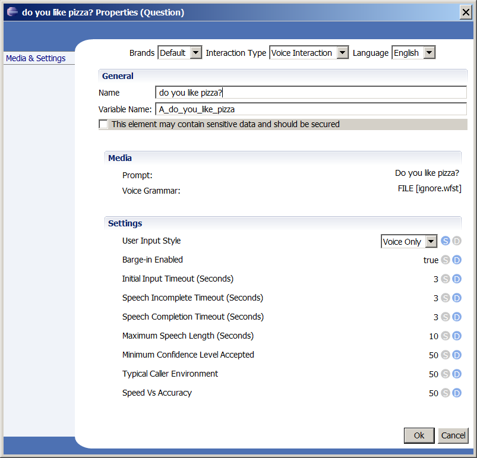Click the voice grammar 'FILE [ignore.wfst]'
The image size is (477, 458).
tap(429, 188)
